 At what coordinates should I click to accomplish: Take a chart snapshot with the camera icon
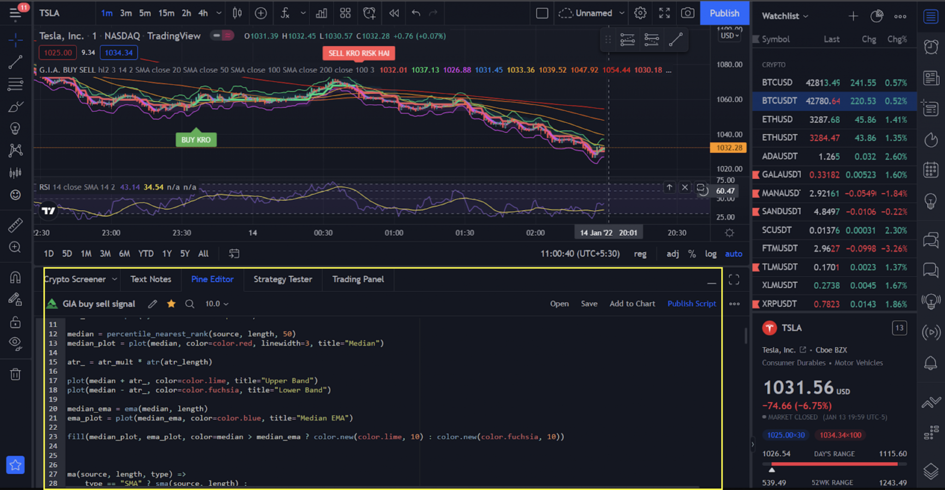[x=688, y=13]
